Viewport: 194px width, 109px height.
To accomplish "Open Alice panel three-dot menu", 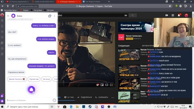I will [x=55, y=16].
